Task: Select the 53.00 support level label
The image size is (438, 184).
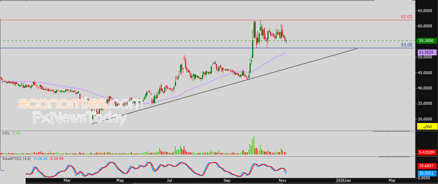Action: tap(406, 45)
